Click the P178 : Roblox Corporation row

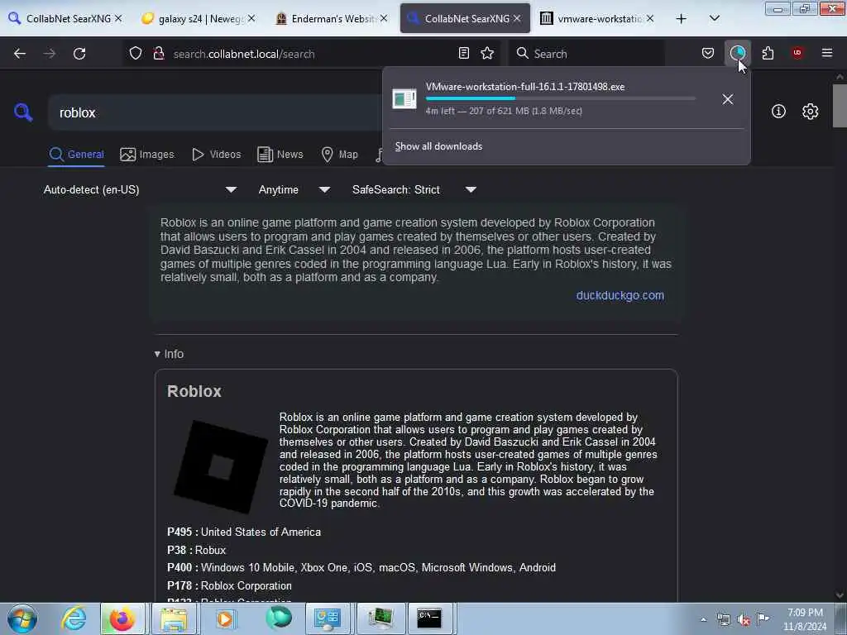point(229,586)
